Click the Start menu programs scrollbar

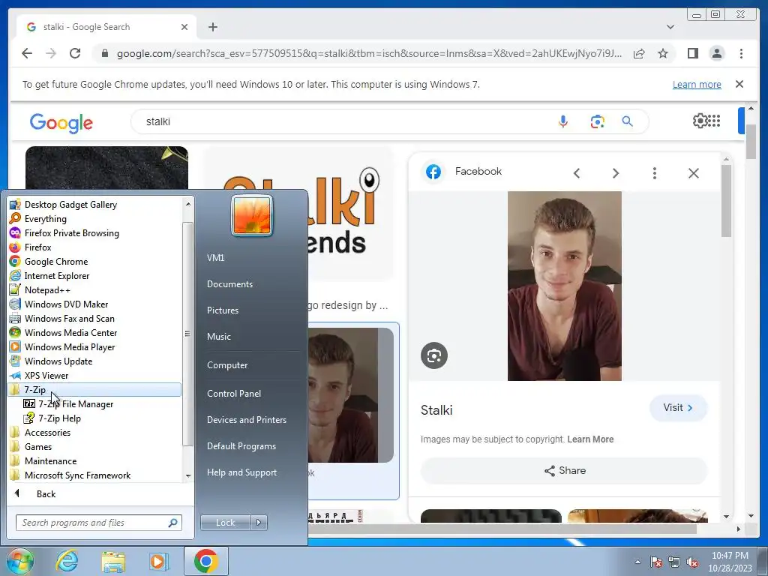click(x=187, y=334)
